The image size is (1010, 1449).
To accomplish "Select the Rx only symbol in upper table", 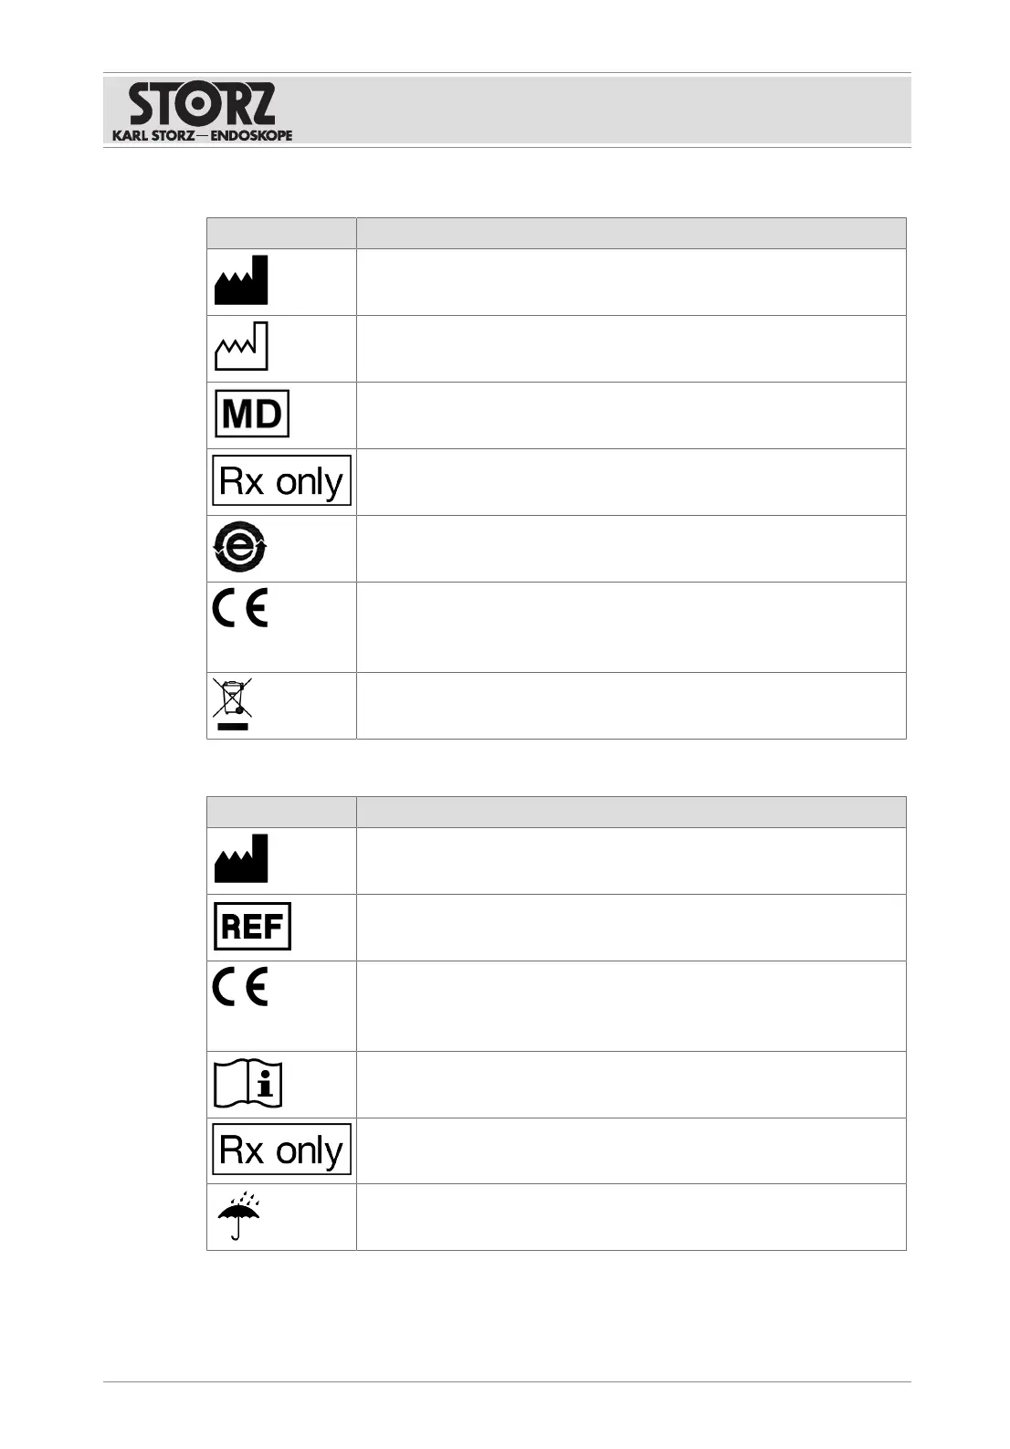I will point(281,480).
